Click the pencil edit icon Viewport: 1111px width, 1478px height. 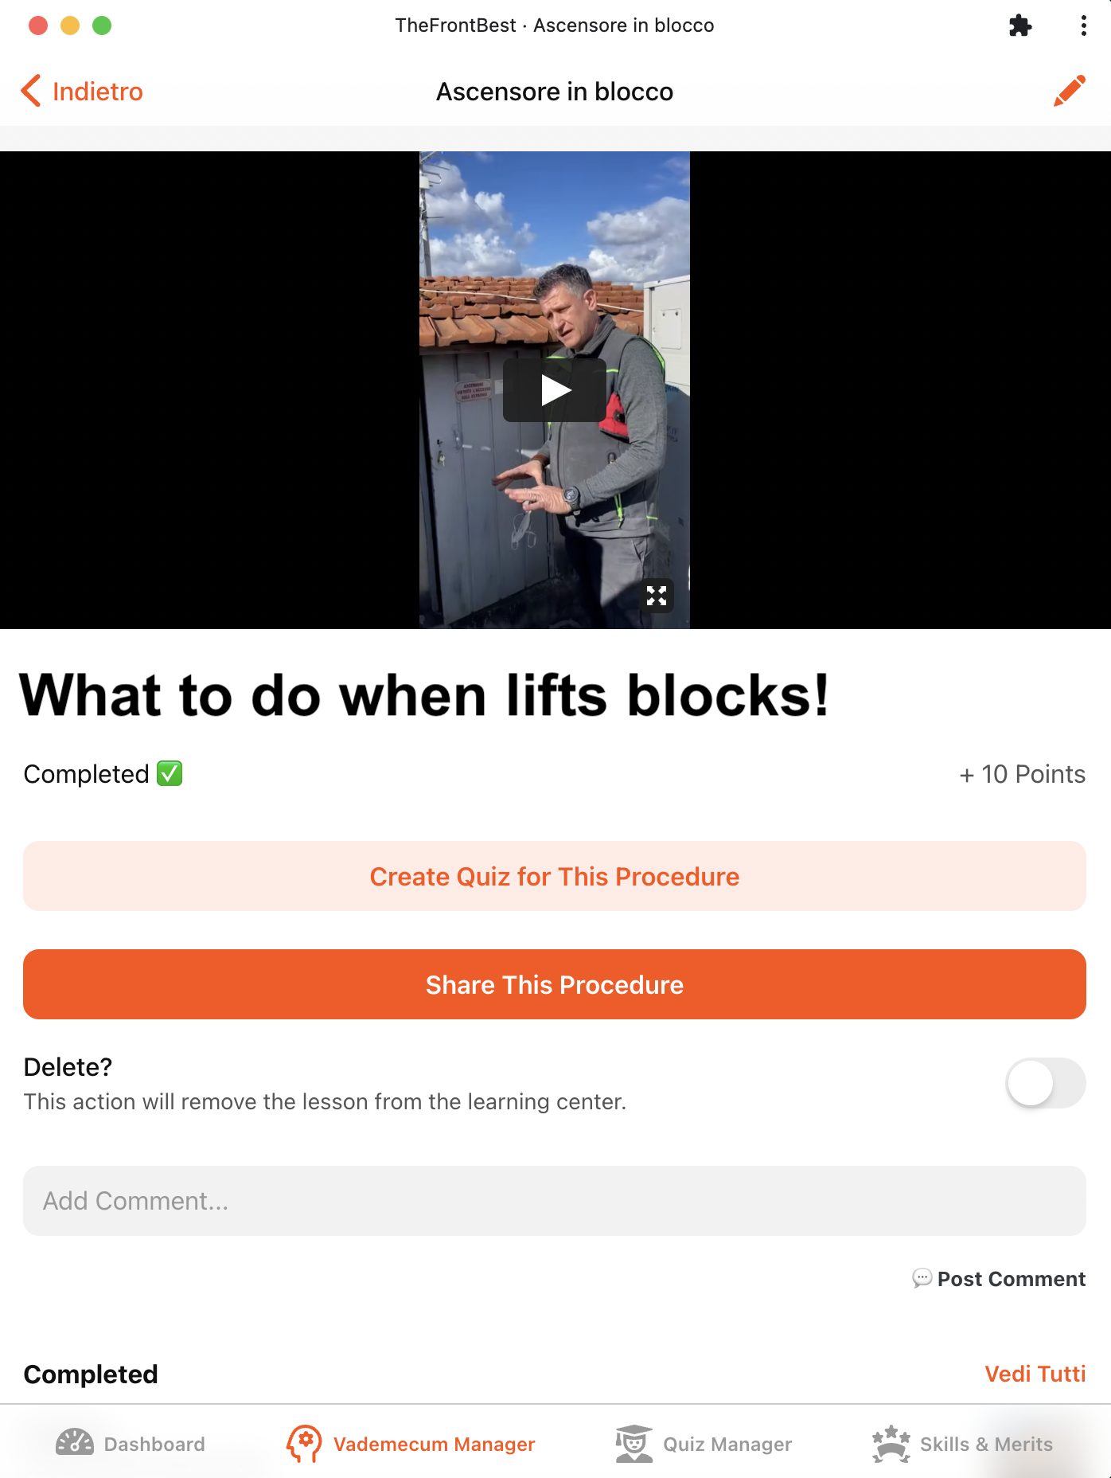pos(1069,92)
